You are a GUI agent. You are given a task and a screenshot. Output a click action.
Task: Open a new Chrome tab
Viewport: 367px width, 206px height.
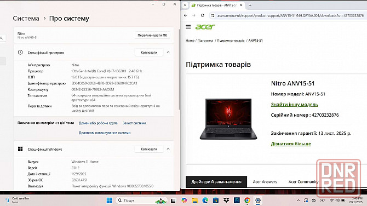coord(250,5)
